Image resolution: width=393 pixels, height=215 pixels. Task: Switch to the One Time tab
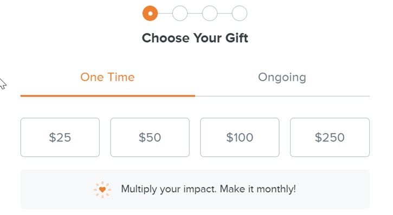click(107, 77)
